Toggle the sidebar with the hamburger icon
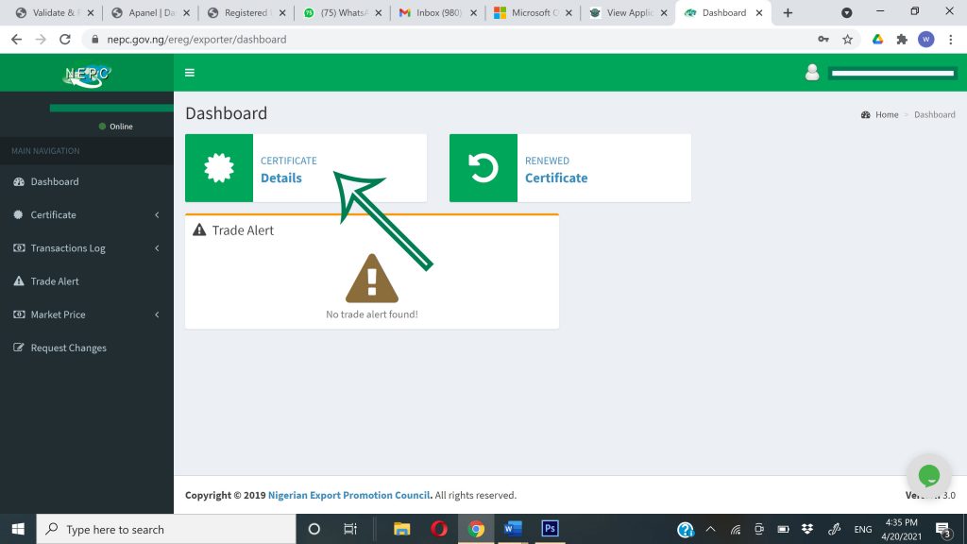 coord(190,72)
